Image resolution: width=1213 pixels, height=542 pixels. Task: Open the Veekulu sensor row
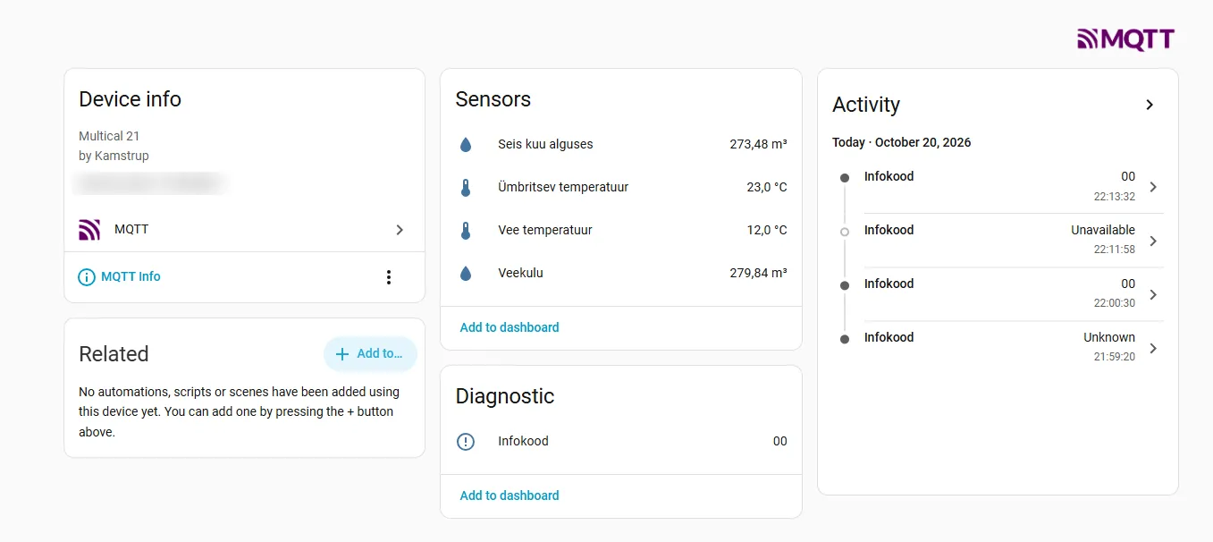[621, 274]
